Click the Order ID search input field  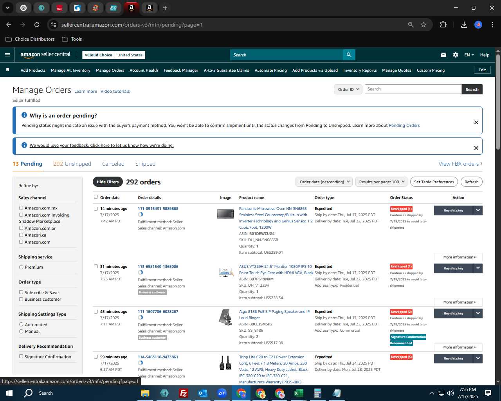coord(413,89)
